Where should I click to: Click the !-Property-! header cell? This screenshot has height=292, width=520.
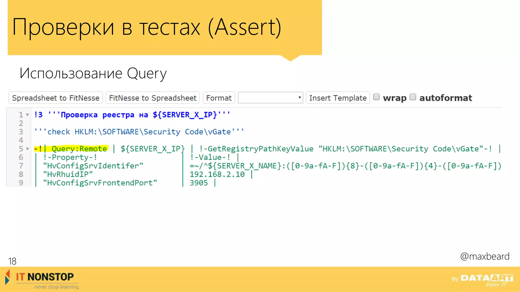pyautogui.click(x=70, y=157)
